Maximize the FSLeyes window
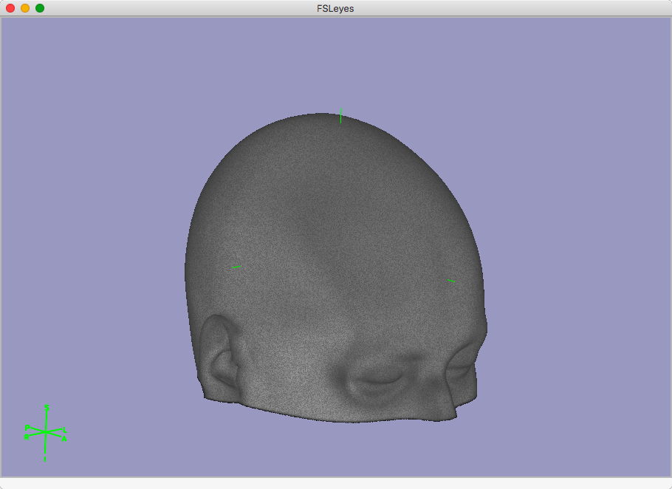 pos(40,8)
